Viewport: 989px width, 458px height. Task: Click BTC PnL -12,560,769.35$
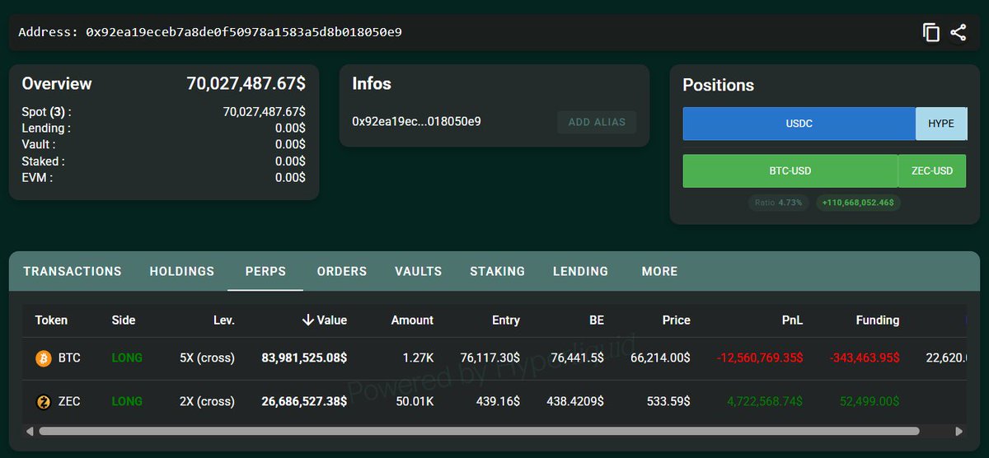pyautogui.click(x=760, y=358)
